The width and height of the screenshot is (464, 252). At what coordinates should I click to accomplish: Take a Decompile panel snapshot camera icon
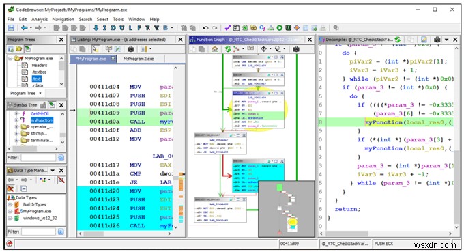tap(437, 40)
